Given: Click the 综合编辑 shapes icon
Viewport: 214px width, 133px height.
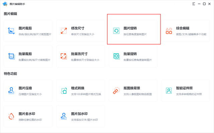Looking at the screenshot, I should [x=169, y=31].
